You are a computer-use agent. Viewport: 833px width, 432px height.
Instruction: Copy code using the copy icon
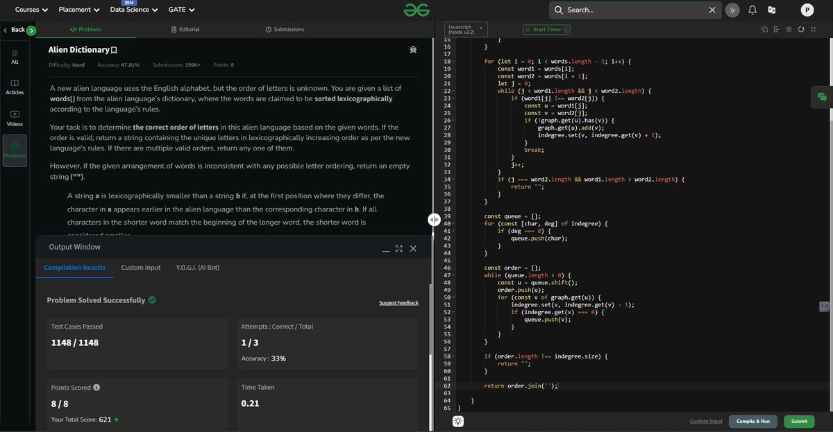[x=764, y=30]
